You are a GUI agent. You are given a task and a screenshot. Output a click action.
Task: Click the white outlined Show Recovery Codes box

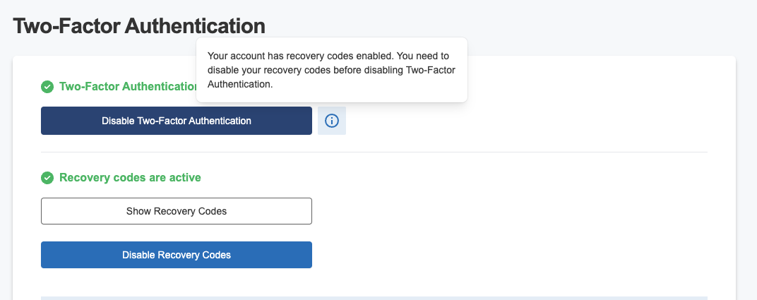click(x=177, y=211)
